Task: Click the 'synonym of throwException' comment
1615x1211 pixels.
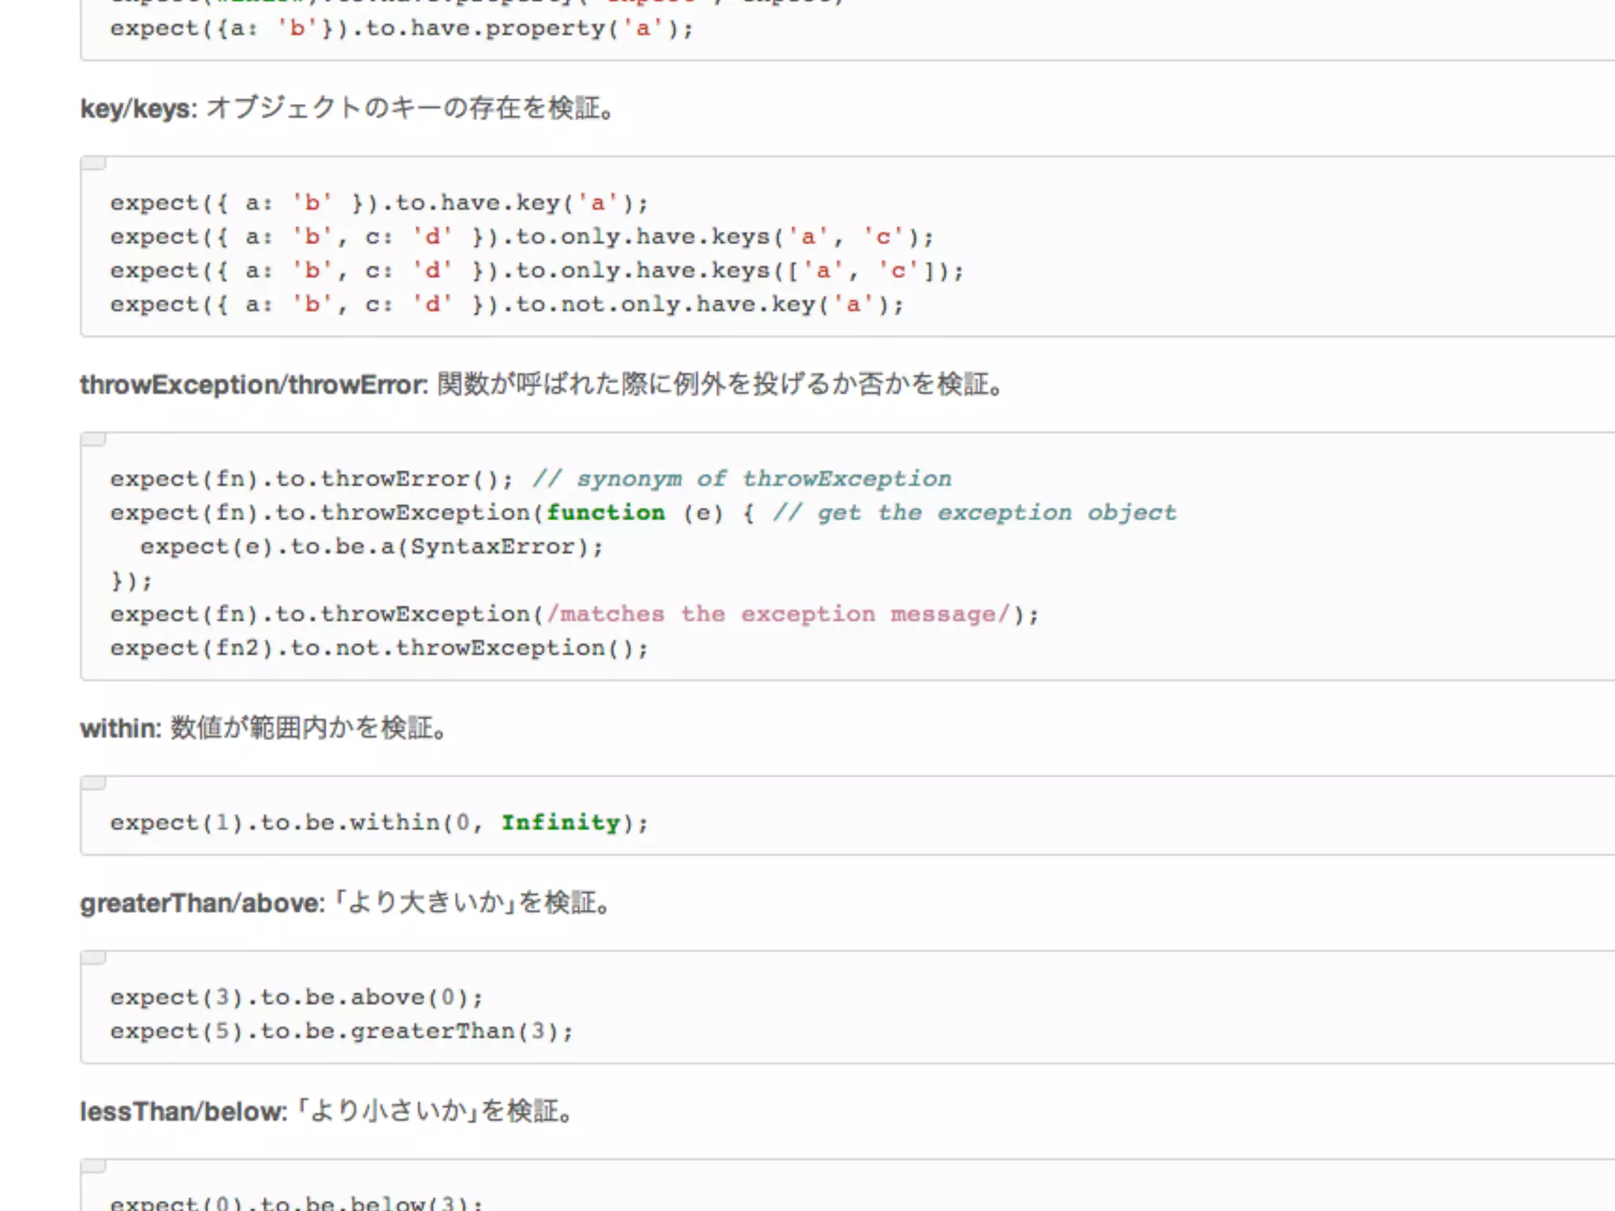Action: pyautogui.click(x=741, y=479)
